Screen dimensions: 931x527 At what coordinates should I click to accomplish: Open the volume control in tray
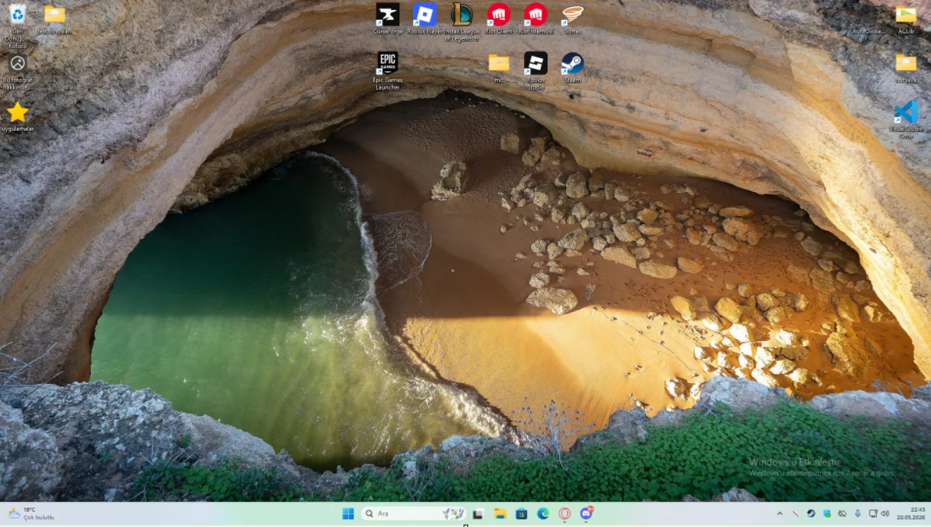click(885, 513)
